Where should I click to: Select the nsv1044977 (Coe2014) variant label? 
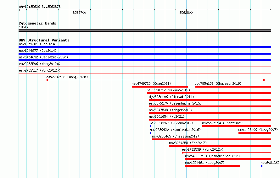coord(38,51)
